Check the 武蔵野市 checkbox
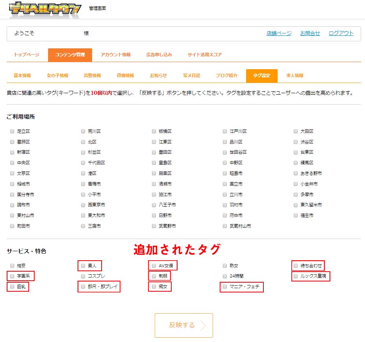Viewport: 365px width, 342px height. coord(154,226)
